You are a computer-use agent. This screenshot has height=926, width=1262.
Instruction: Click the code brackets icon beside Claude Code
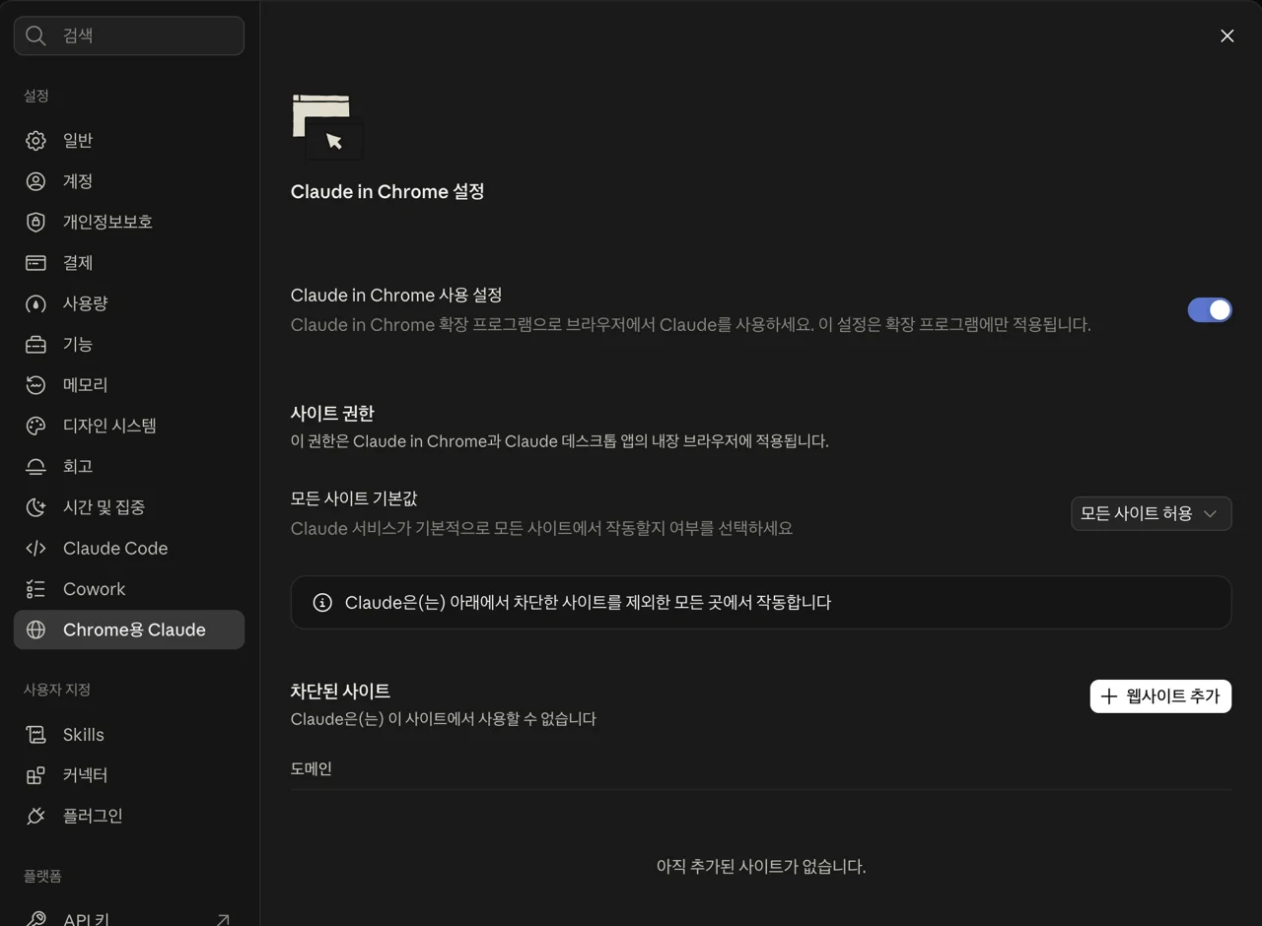point(35,549)
